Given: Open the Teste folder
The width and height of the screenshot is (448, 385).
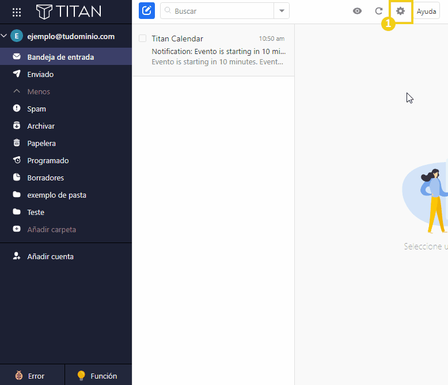Looking at the screenshot, I should (66, 212).
